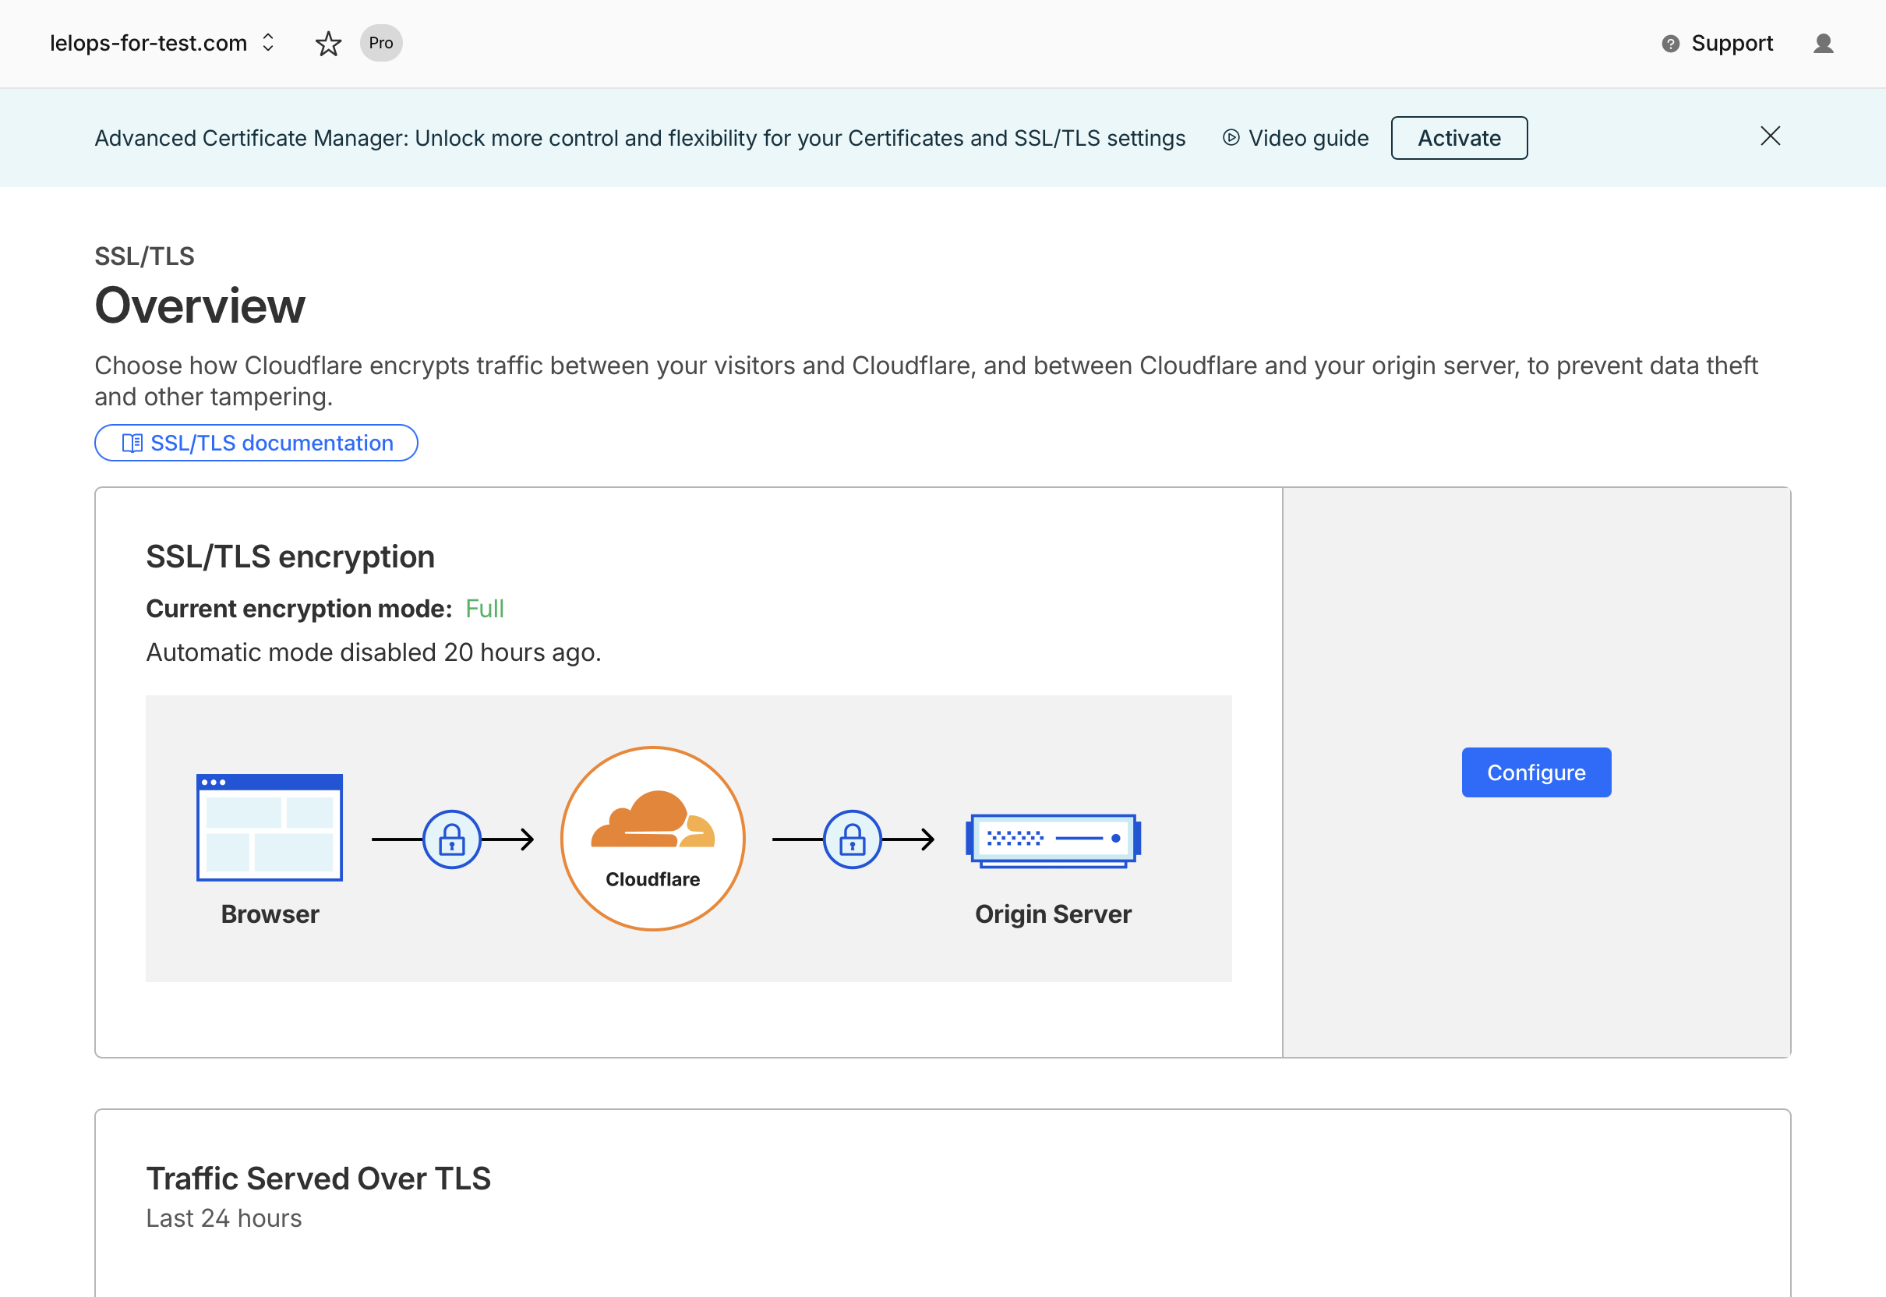The width and height of the screenshot is (1886, 1297).
Task: Click the lock icon before Origin Server
Action: tap(853, 839)
